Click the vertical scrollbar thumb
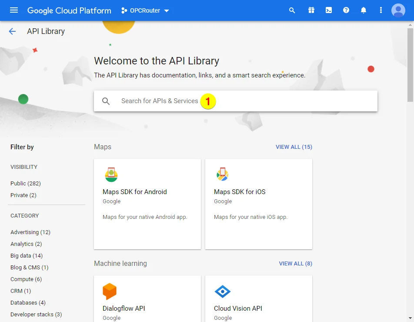 coord(410,65)
